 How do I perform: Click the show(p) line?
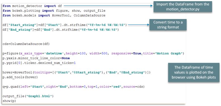pos(9,101)
